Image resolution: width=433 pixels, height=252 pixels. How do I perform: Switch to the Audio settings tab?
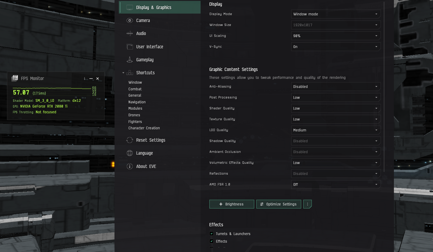[x=160, y=34]
